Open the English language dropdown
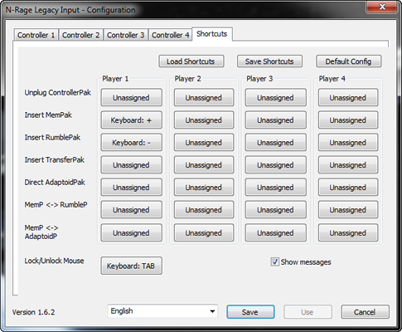The width and height of the screenshot is (402, 332). [x=162, y=311]
